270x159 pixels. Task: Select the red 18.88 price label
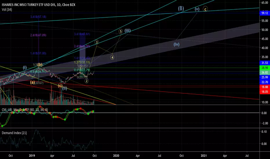pos(265,87)
